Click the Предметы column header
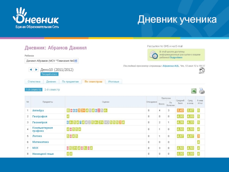The height and width of the screenshot is (172, 229). [x=48, y=102]
